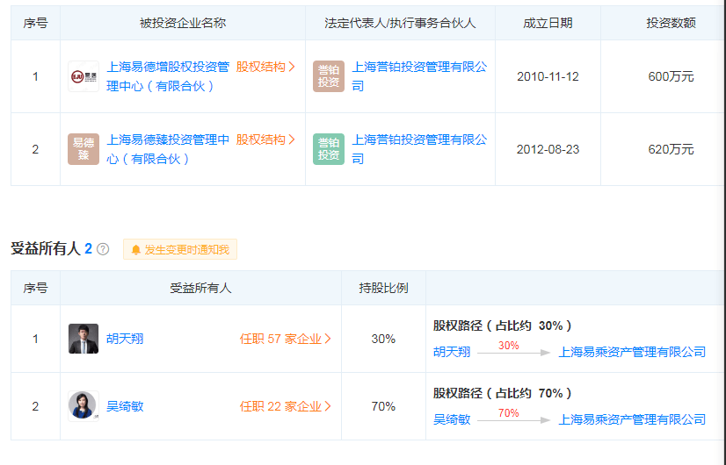Screen dimensions: 726x465
Task: Expand 股权结构 for 上海易德增股权投资管理中心
Action: click(x=265, y=66)
